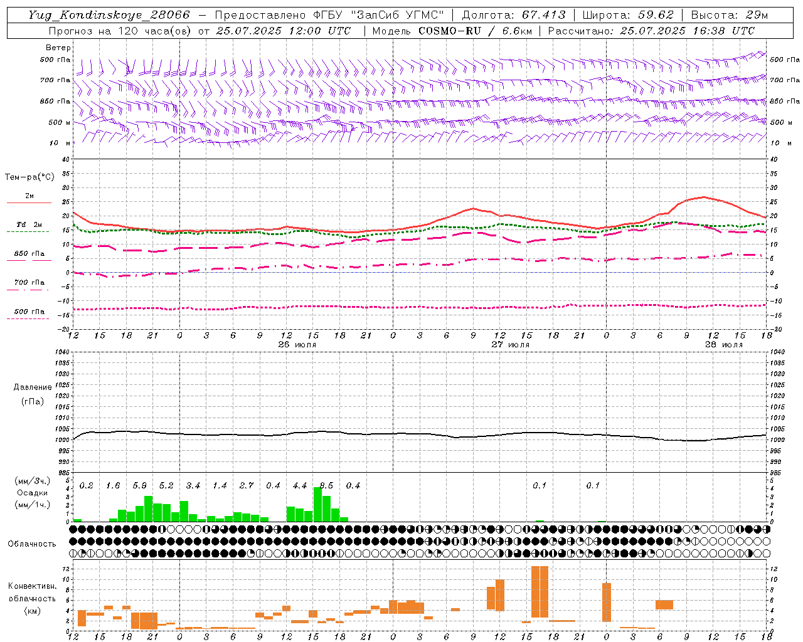Select the 5.2 precipitation value
The image size is (803, 642).
(x=166, y=485)
